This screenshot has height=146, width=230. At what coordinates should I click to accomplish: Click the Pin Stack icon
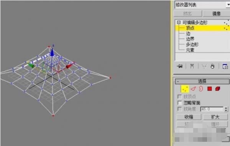pos(180,66)
